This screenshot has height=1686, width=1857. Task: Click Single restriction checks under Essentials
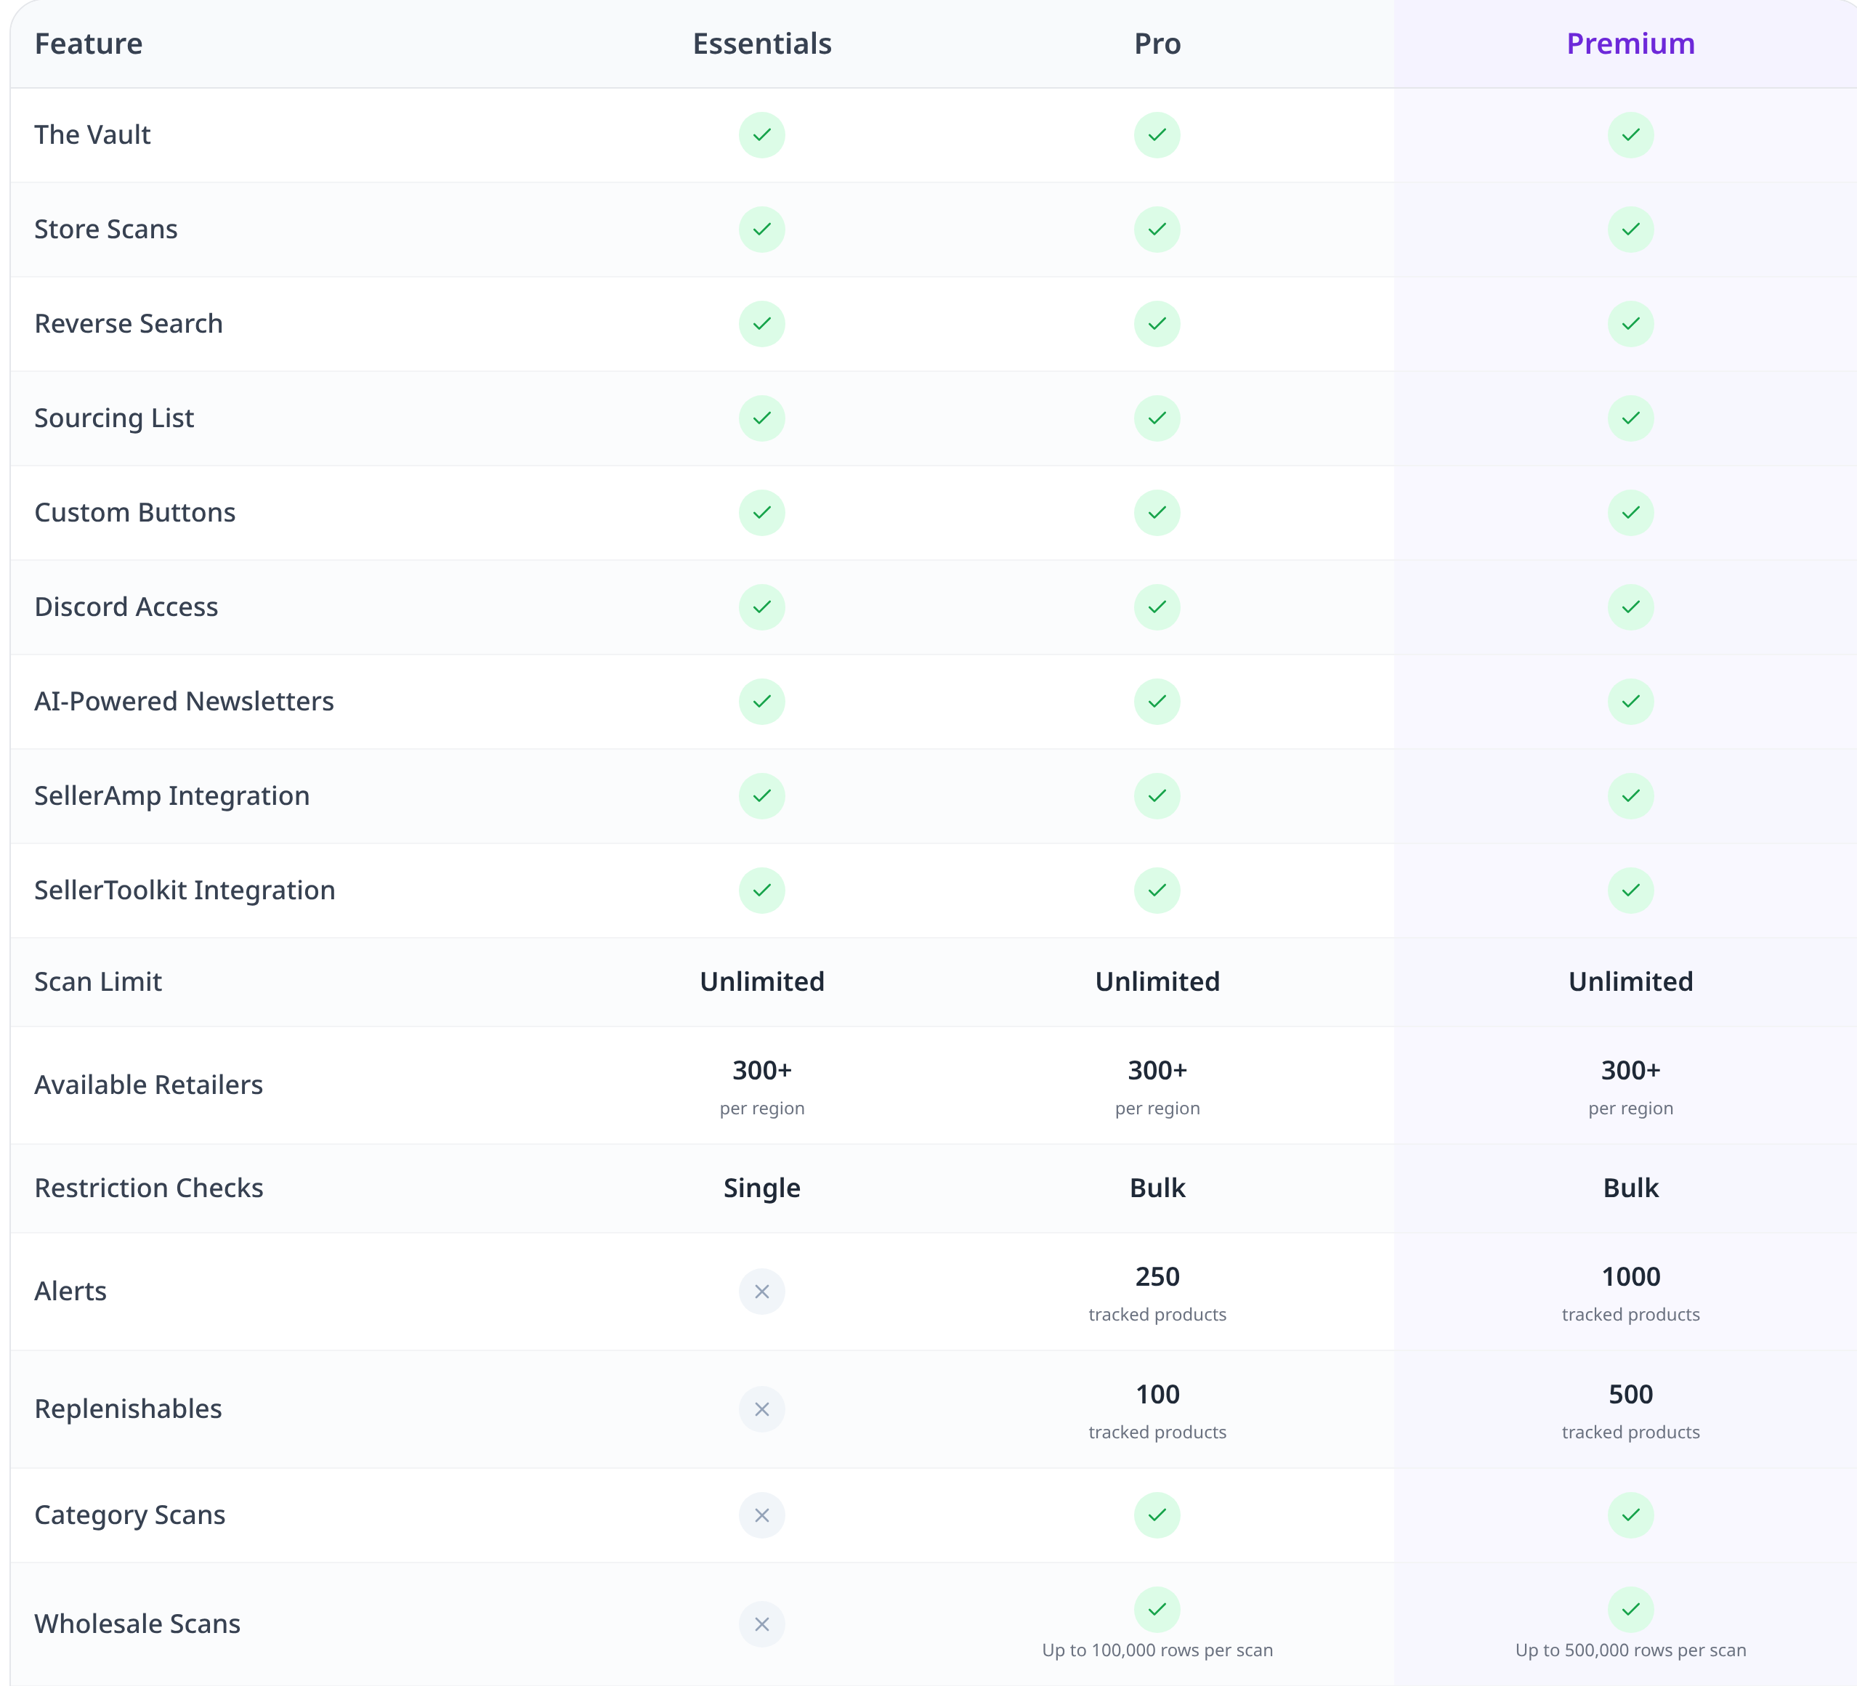(762, 1188)
